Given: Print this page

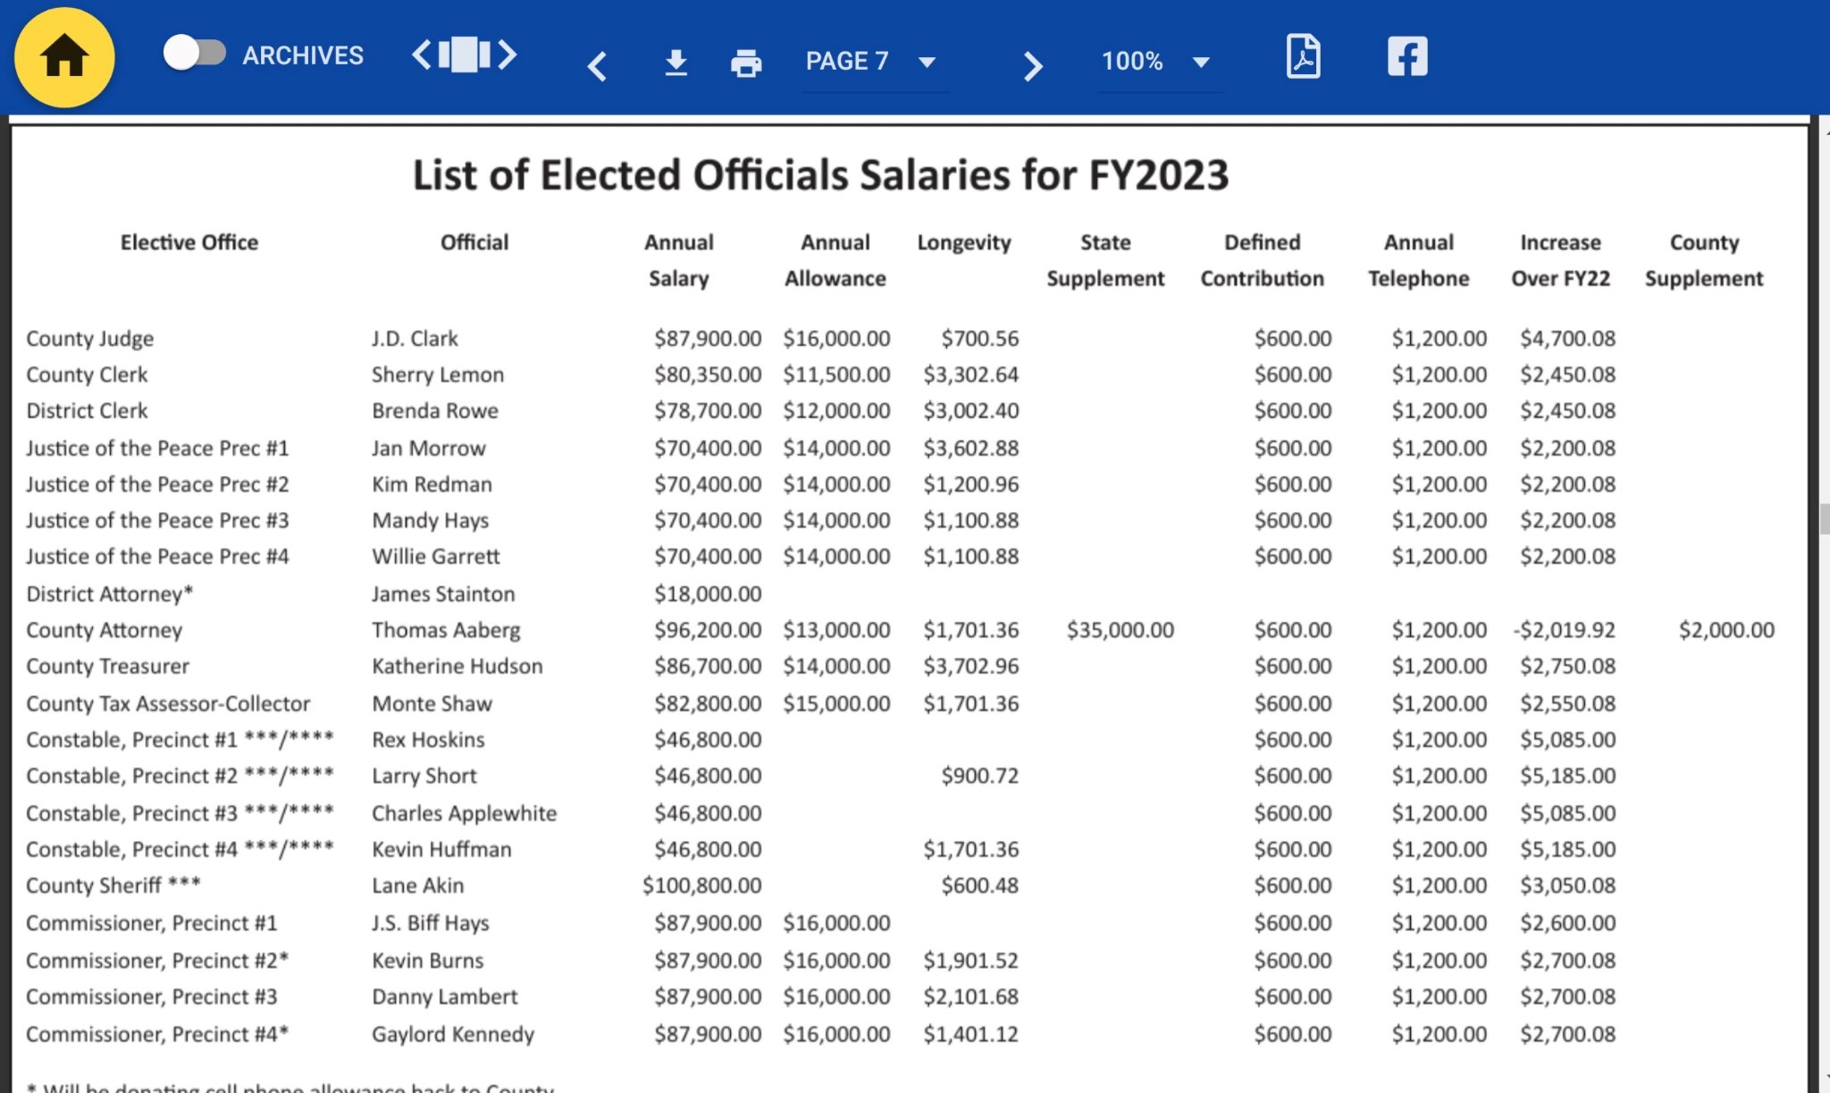Looking at the screenshot, I should [745, 63].
